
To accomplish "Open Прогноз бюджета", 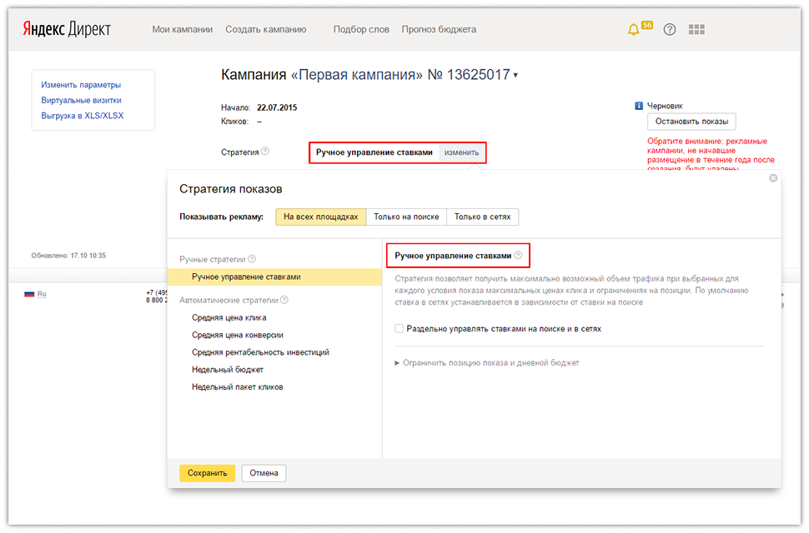I will click(x=439, y=29).
